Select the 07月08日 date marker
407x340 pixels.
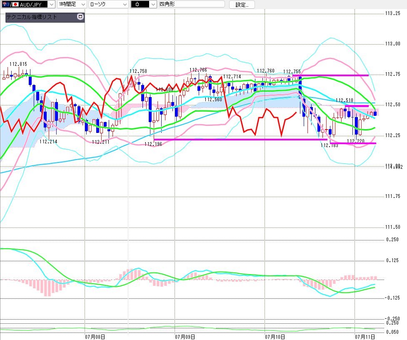click(x=95, y=337)
